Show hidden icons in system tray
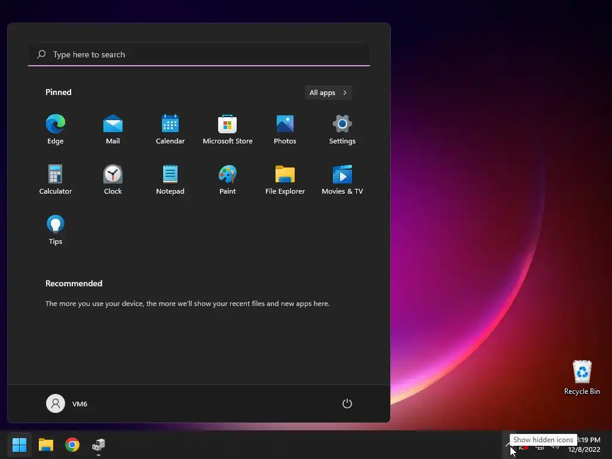This screenshot has width=612, height=459. 508,445
